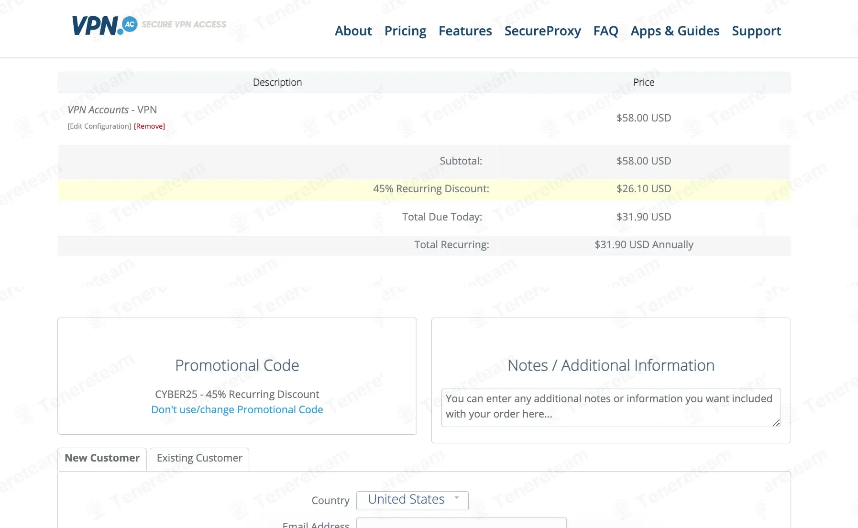Open SecureProxy in the navigation
858x528 pixels.
tap(542, 31)
